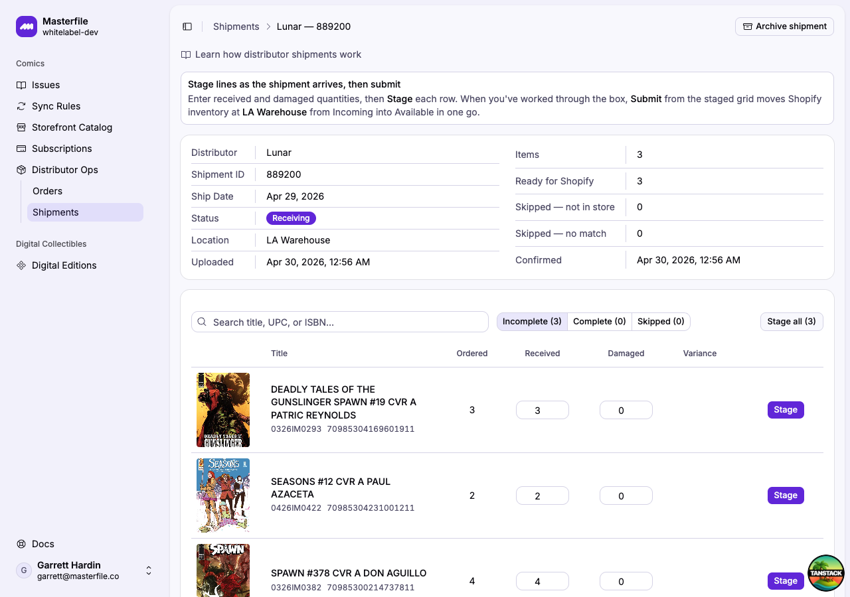Click the Received column header
The width and height of the screenshot is (850, 597).
click(x=543, y=354)
